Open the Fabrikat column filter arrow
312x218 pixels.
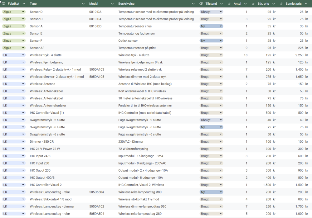click(x=24, y=4)
